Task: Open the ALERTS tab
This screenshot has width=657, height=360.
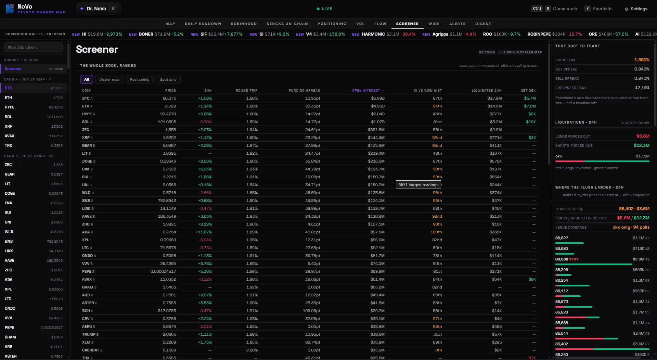Action: [x=457, y=24]
